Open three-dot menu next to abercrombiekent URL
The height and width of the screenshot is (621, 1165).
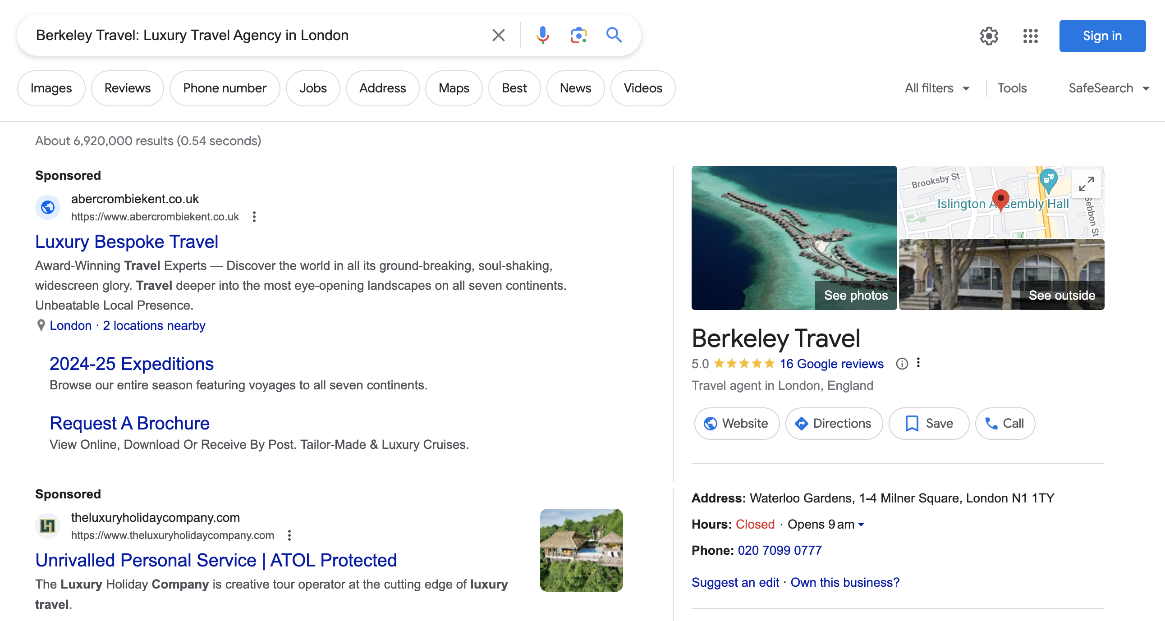click(254, 217)
